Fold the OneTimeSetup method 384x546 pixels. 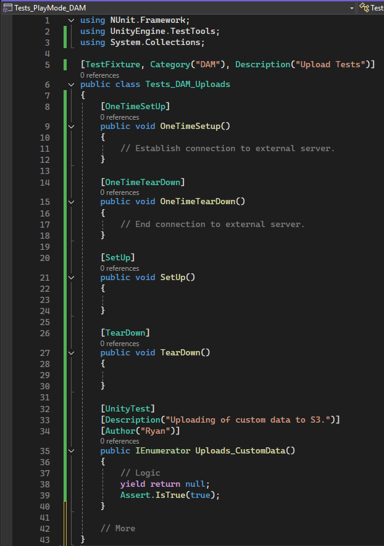click(71, 126)
